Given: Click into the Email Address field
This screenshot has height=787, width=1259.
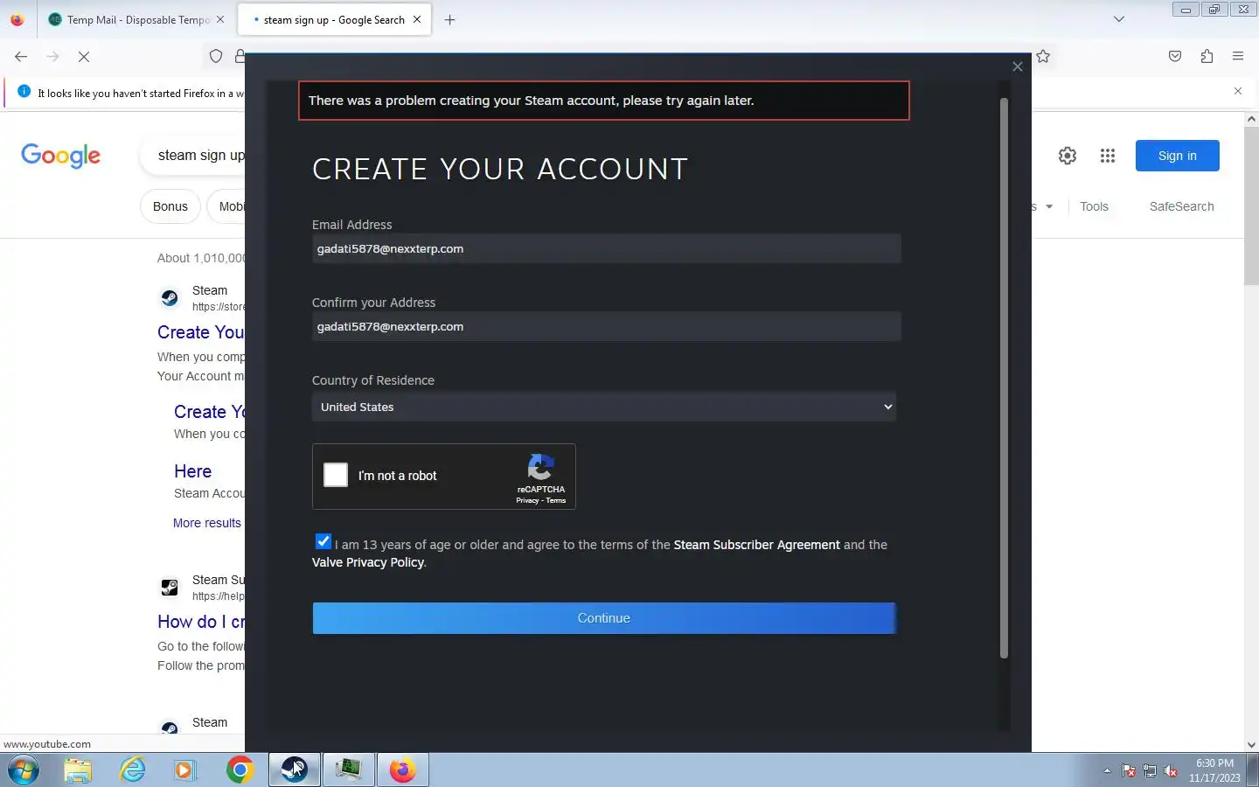Looking at the screenshot, I should click(606, 249).
